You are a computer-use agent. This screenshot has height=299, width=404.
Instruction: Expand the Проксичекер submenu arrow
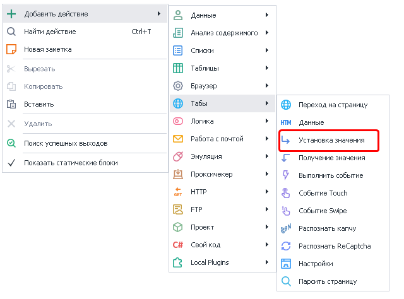(267, 174)
